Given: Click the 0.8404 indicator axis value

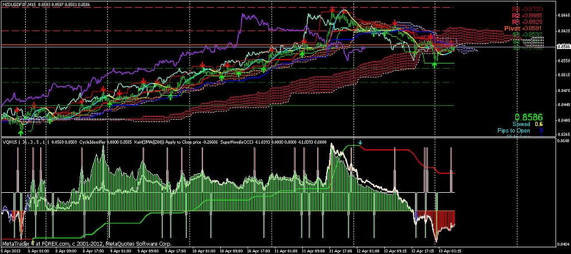Looking at the screenshot, I should pos(563,244).
